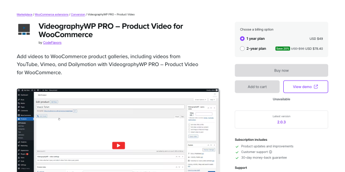Click the 2.0.3 version number
345x172 pixels.
tap(281, 122)
